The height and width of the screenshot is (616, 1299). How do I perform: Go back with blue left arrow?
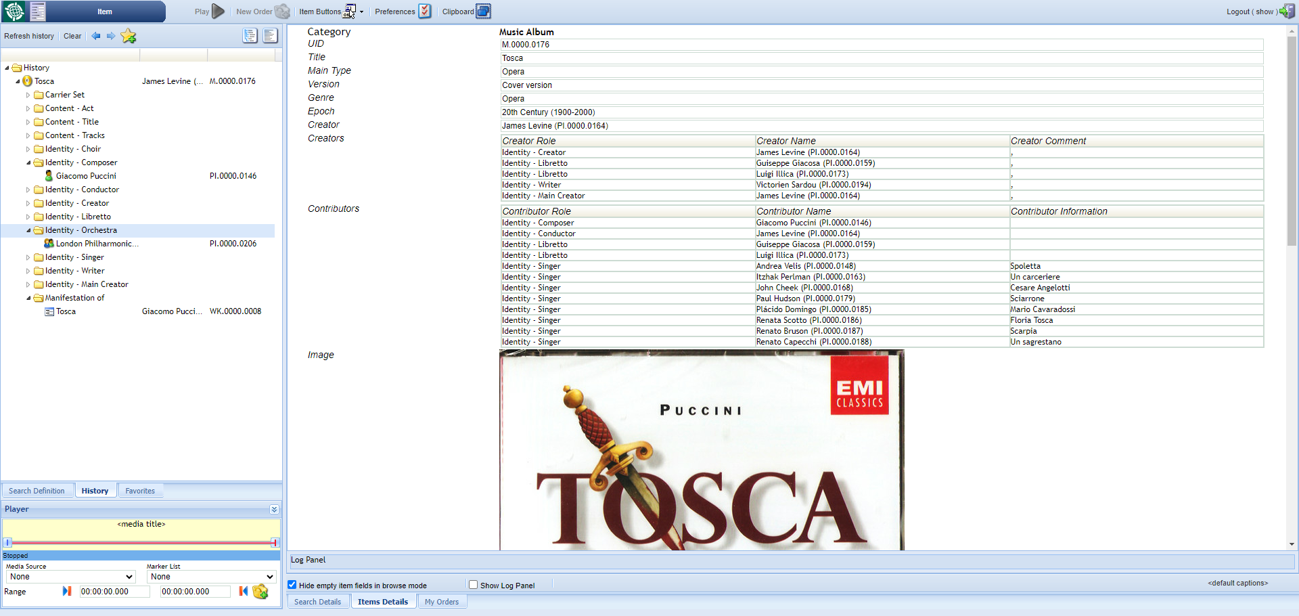(x=96, y=37)
